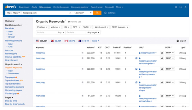192x110 pixels.
Task: Open Settings with the gear icon
Action: coord(110,13)
